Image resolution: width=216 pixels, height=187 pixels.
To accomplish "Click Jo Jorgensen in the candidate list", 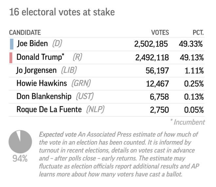I will point(36,70).
